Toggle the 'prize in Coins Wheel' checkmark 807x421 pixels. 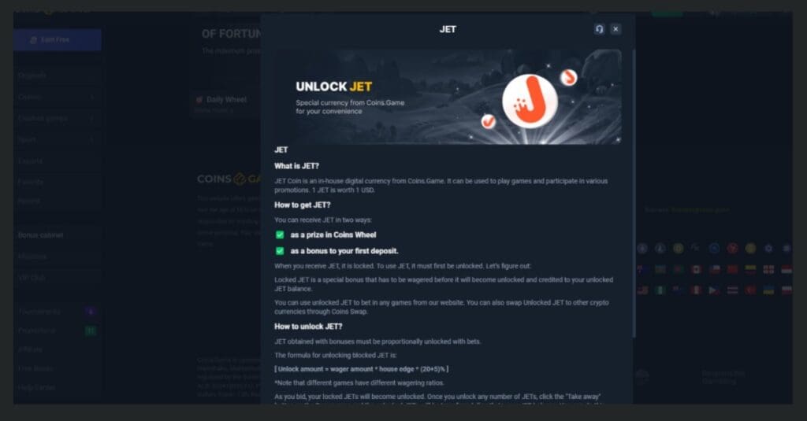point(280,235)
